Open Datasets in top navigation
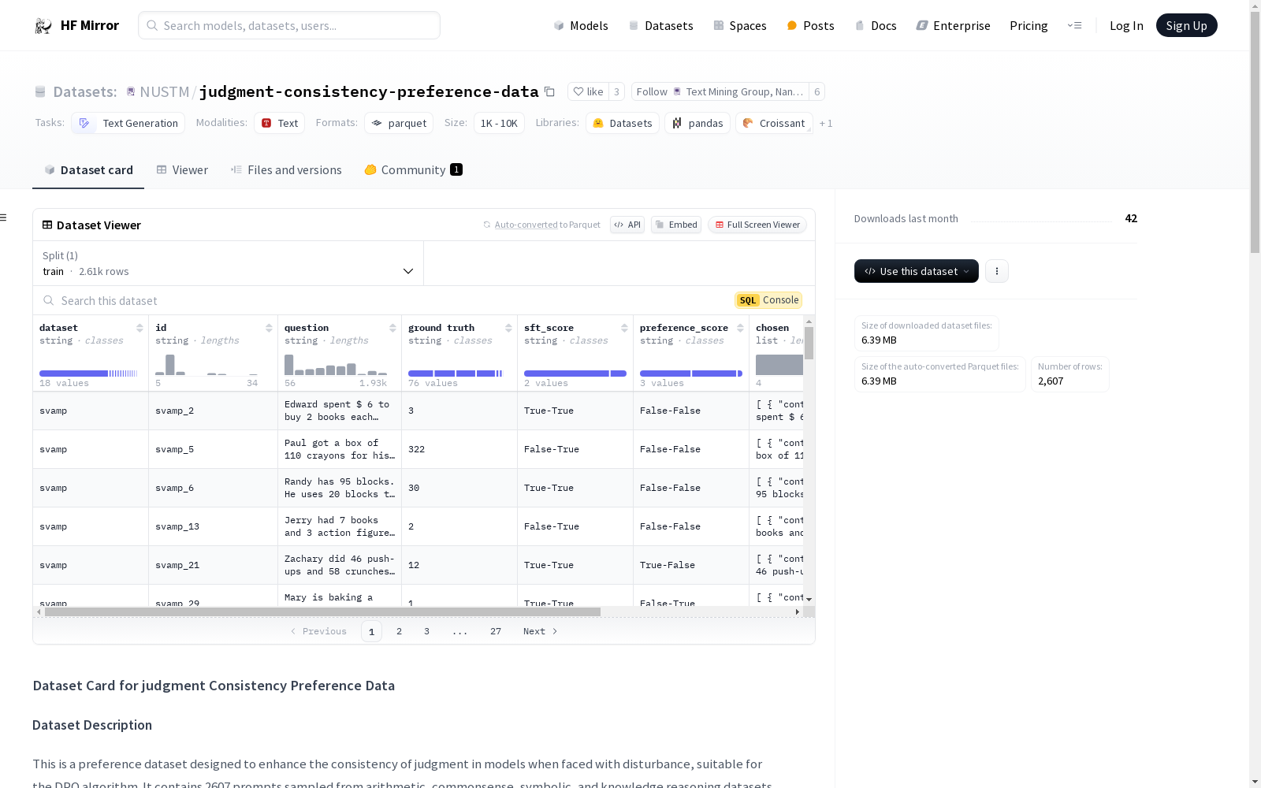The width and height of the screenshot is (1261, 788). [660, 26]
